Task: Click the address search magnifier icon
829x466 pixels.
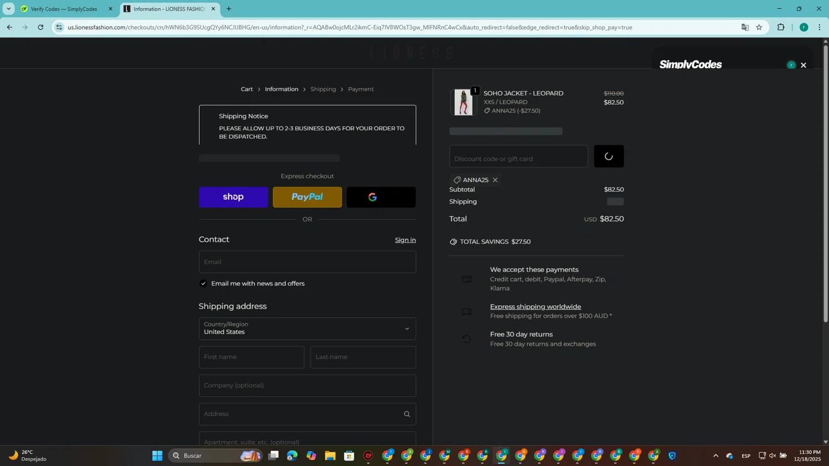Action: point(407,414)
